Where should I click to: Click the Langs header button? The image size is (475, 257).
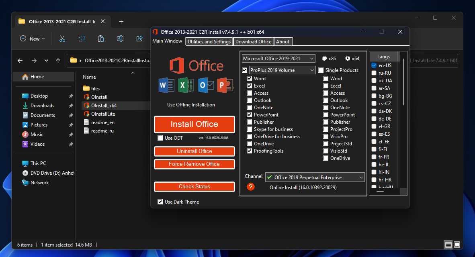click(383, 57)
